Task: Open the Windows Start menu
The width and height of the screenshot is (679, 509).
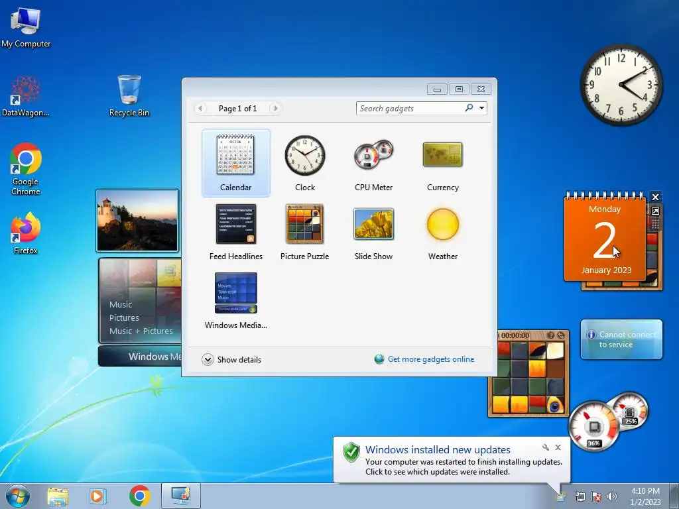Action: coord(18,496)
